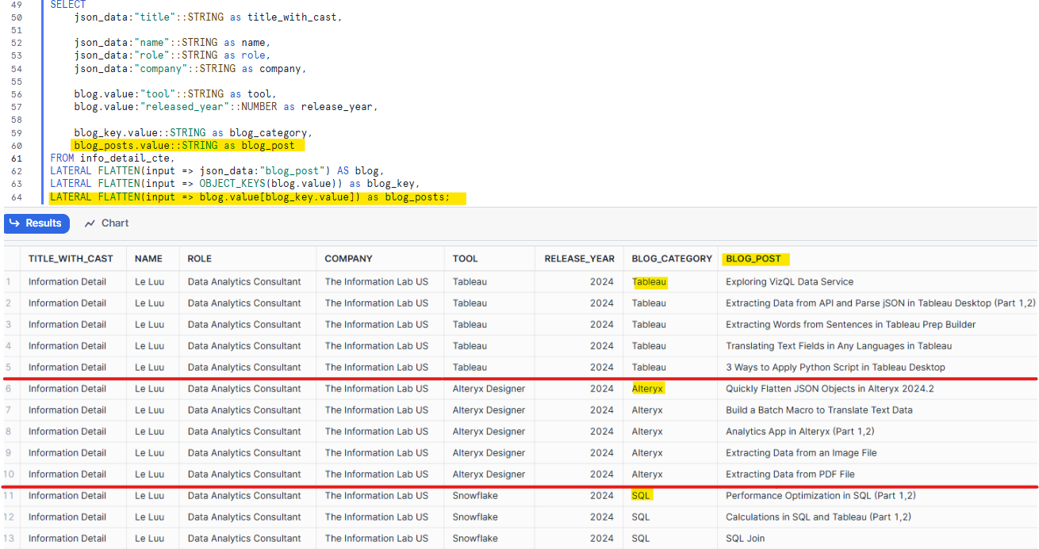Click 'Analytics App in Alteryx (Part 1,2)' cell
Viewport: 1039px width, 549px height.
799,432
